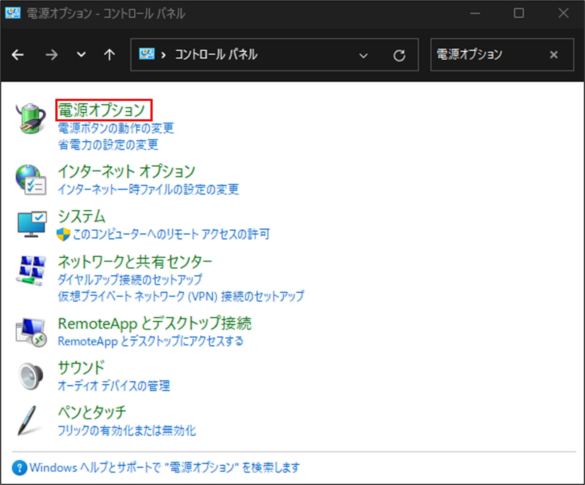Open the 電源オプション heading link
The image size is (585, 485).
click(102, 110)
